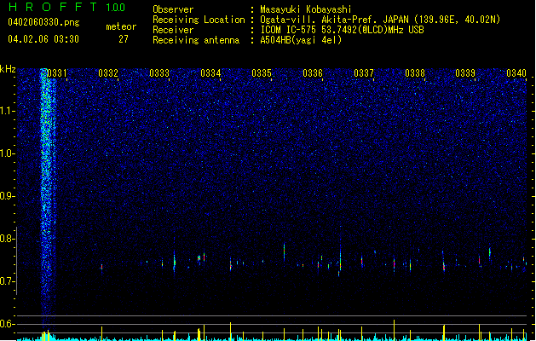Click the 1.1 kHz frequency label
Image resolution: width=536 pixels, height=341 pixels.
point(7,111)
